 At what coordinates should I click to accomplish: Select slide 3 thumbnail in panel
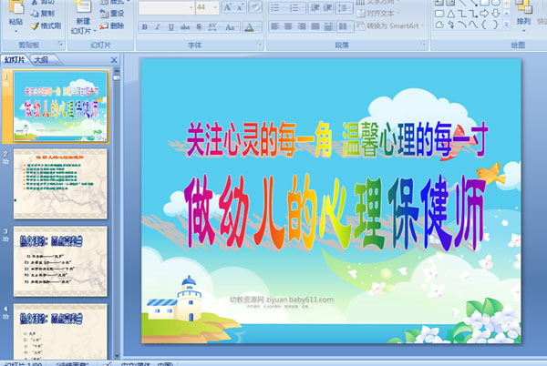(60, 261)
